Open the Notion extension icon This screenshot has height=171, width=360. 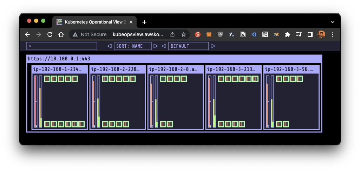tap(243, 34)
